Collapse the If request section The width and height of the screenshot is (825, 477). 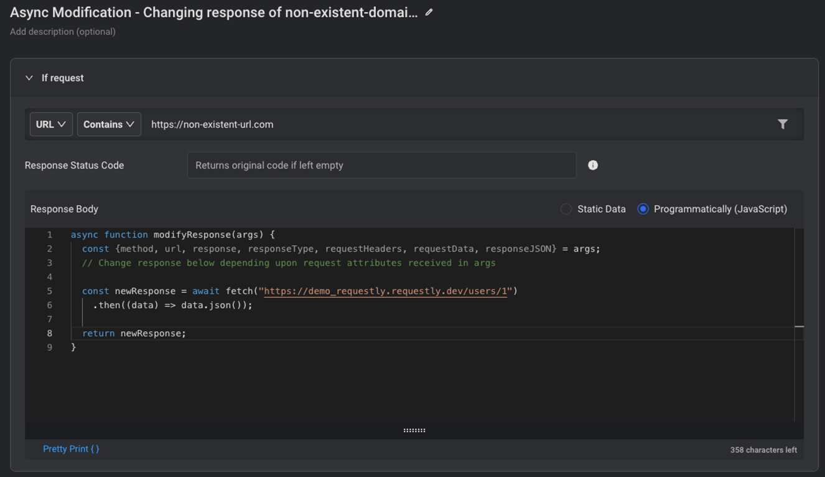29,78
